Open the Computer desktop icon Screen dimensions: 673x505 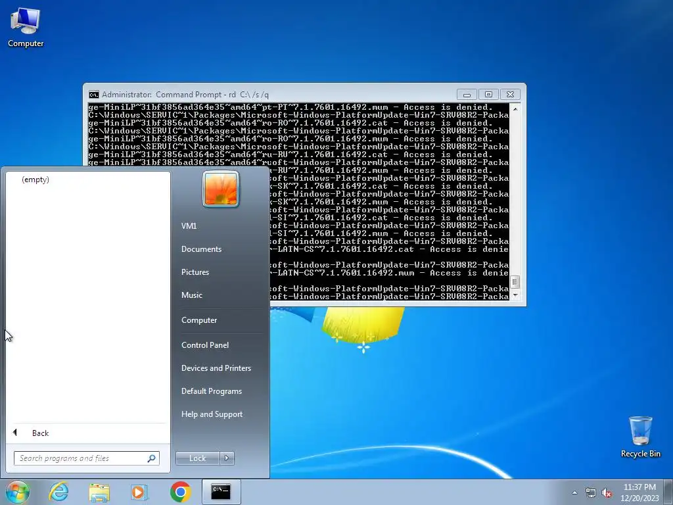pos(26,26)
